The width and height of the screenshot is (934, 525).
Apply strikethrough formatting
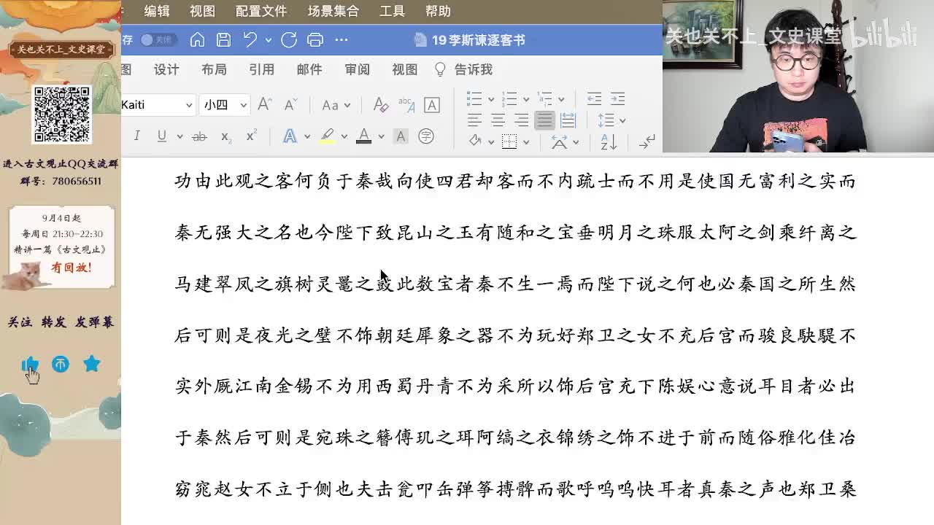coord(199,136)
